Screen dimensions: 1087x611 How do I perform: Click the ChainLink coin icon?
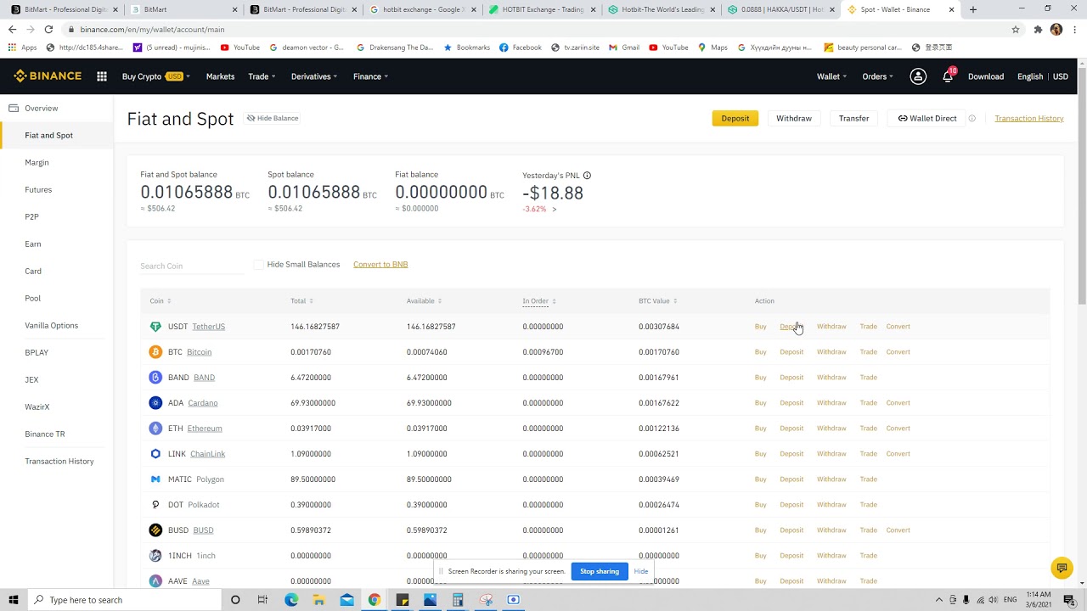pos(155,454)
